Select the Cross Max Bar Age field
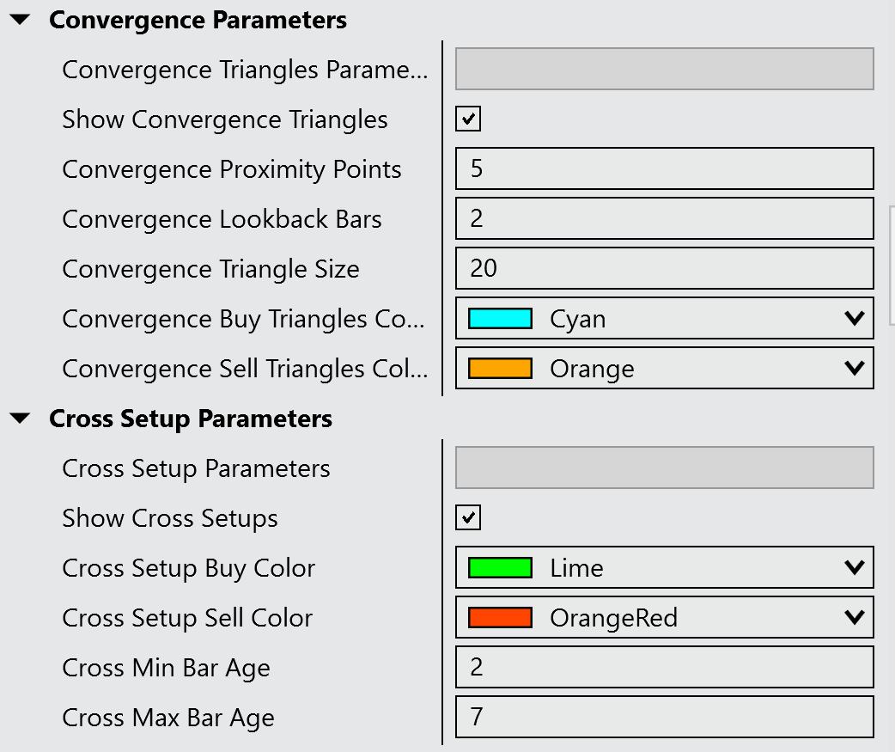Image resolution: width=895 pixels, height=752 pixels. (664, 717)
